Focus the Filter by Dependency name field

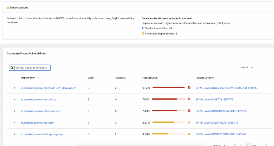(x=30, y=68)
